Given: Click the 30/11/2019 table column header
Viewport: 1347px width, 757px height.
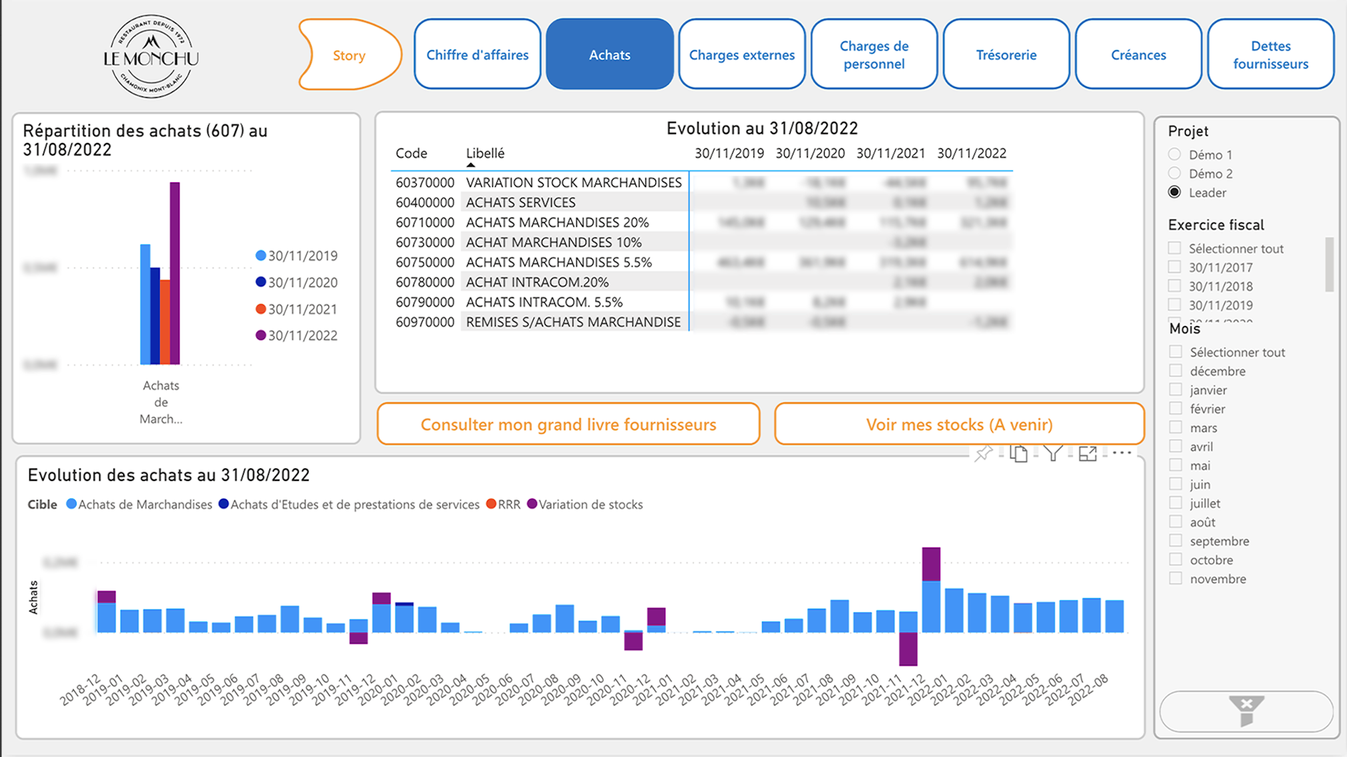Looking at the screenshot, I should [x=729, y=153].
